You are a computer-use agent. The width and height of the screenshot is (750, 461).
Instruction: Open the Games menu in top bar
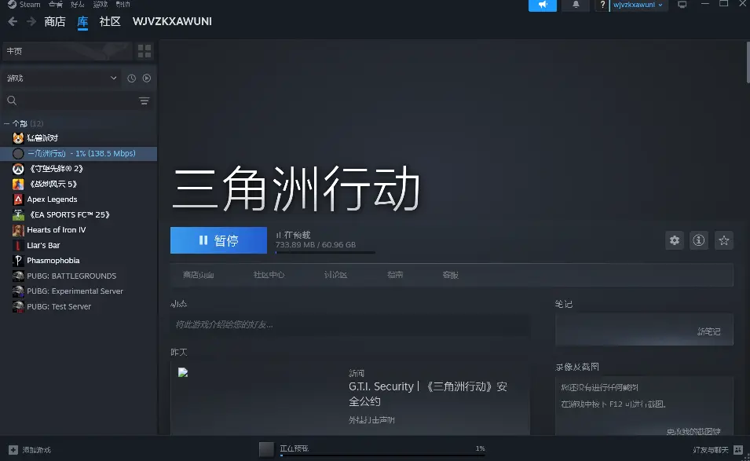[x=101, y=4]
